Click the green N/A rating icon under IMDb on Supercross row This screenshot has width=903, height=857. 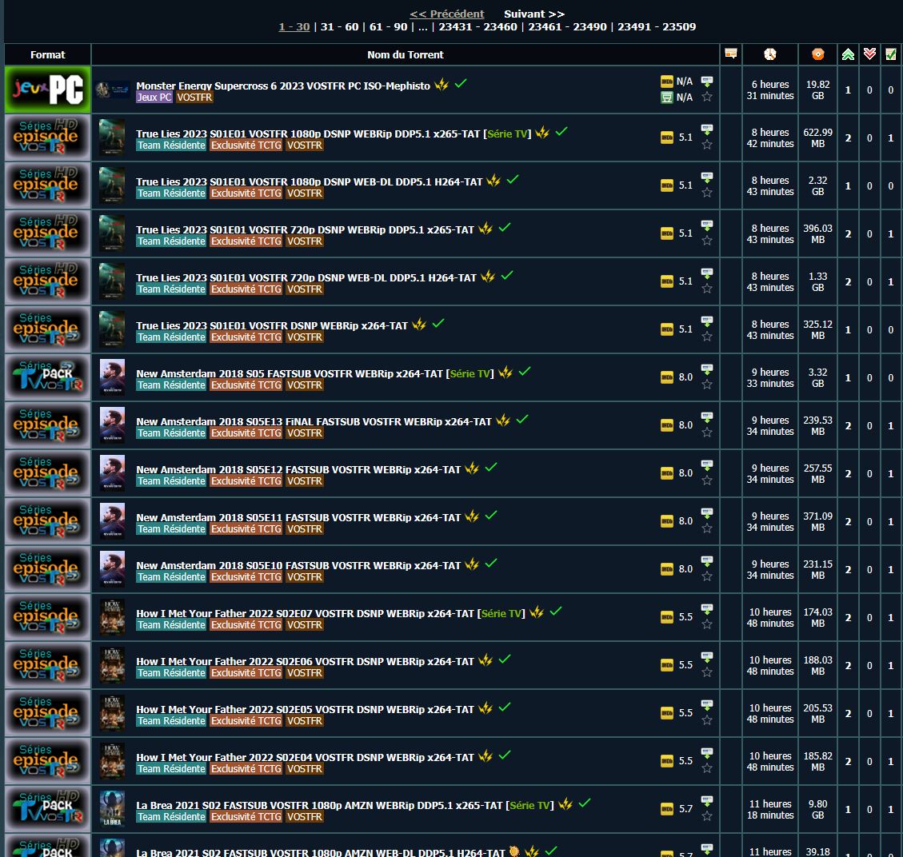click(667, 98)
